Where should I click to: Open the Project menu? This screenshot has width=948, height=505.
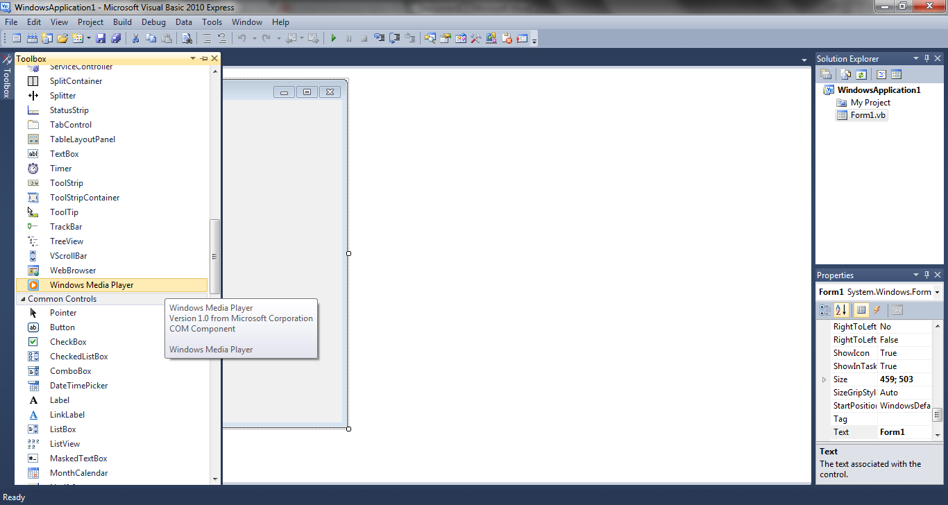(x=90, y=22)
